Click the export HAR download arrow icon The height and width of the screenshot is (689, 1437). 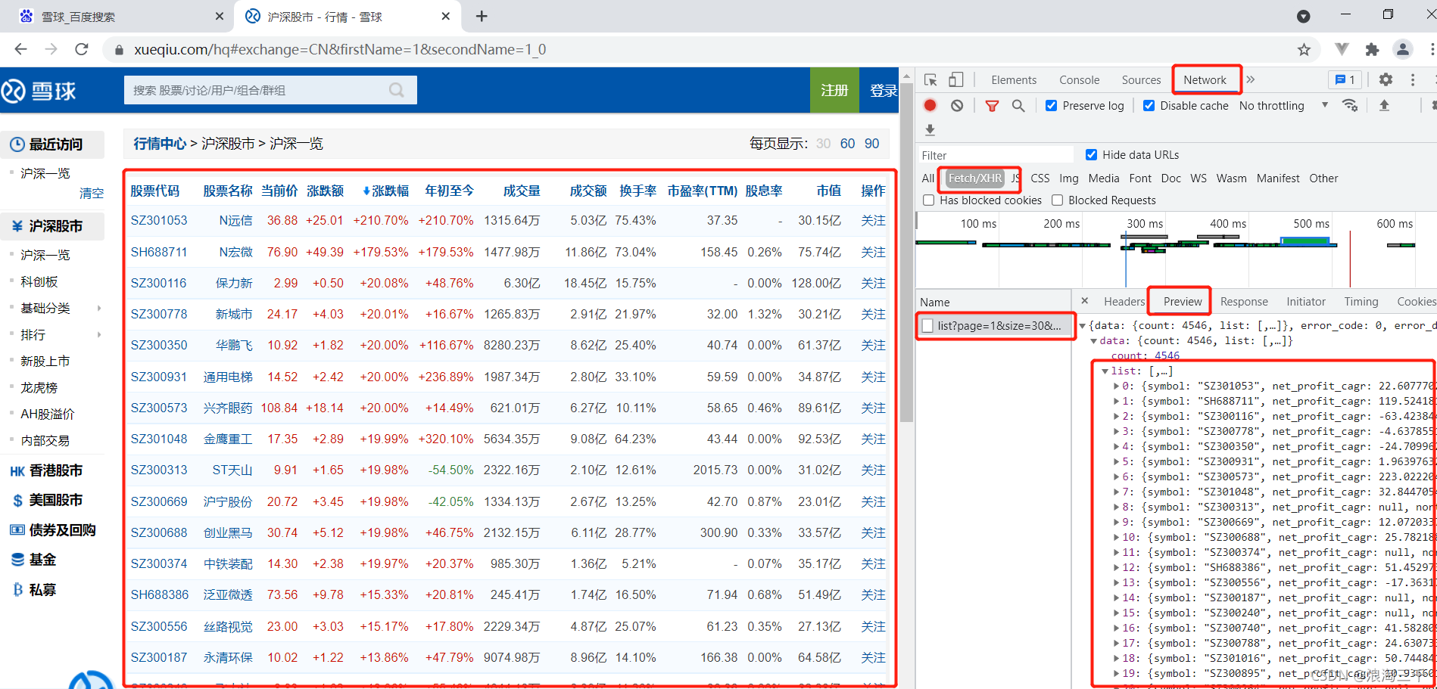tap(930, 130)
